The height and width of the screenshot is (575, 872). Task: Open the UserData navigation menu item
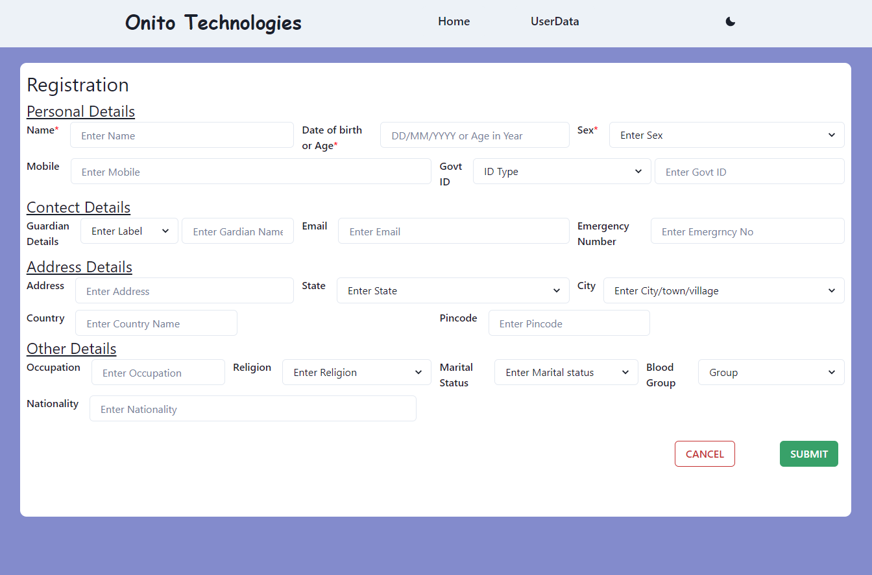[555, 21]
